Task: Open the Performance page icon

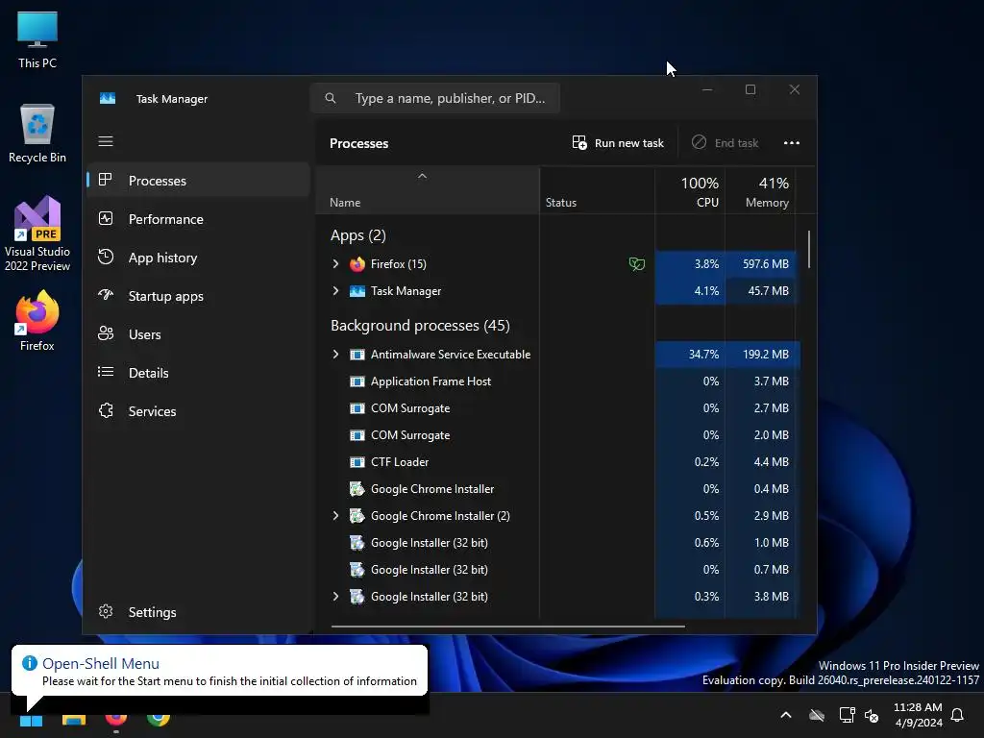Action: click(x=106, y=218)
